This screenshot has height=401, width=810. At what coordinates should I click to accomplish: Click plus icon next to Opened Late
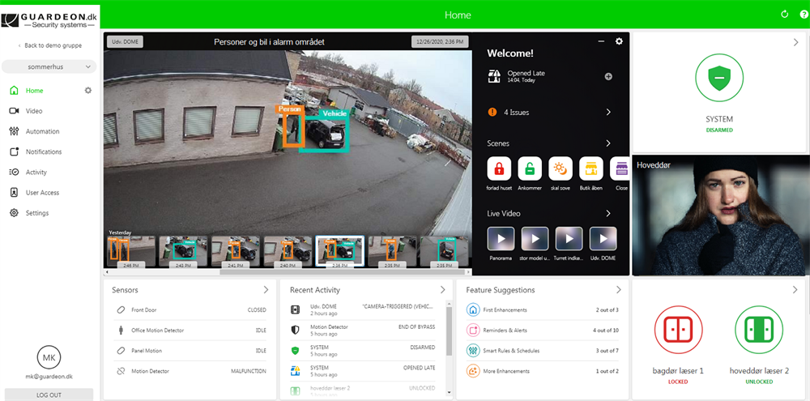tap(608, 76)
